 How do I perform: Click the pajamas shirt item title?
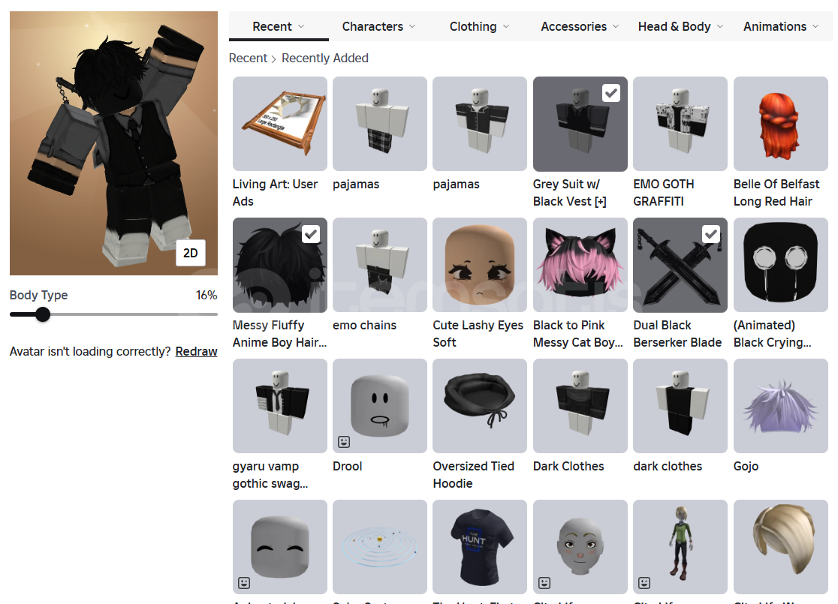click(x=456, y=185)
